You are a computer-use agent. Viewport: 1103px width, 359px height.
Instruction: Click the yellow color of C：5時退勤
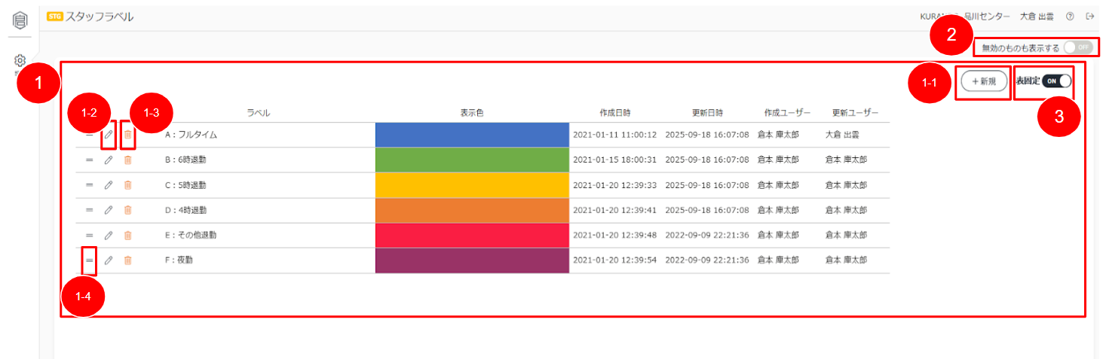[472, 185]
